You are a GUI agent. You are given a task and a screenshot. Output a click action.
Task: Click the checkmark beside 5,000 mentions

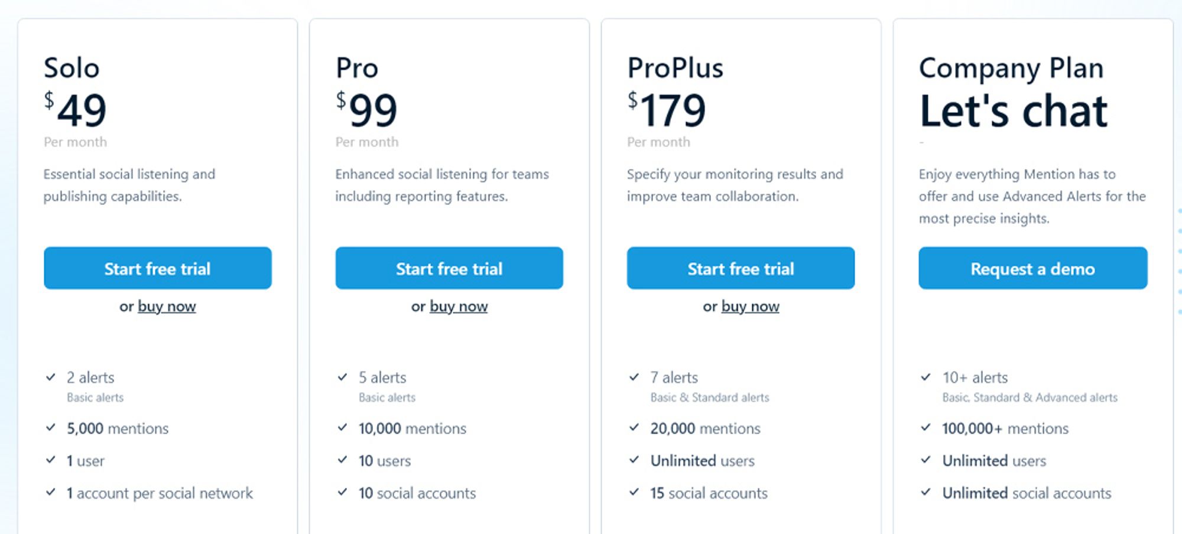(51, 428)
